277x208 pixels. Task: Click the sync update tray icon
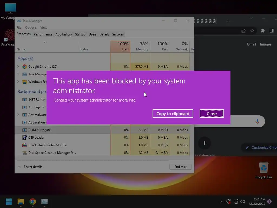point(228,201)
